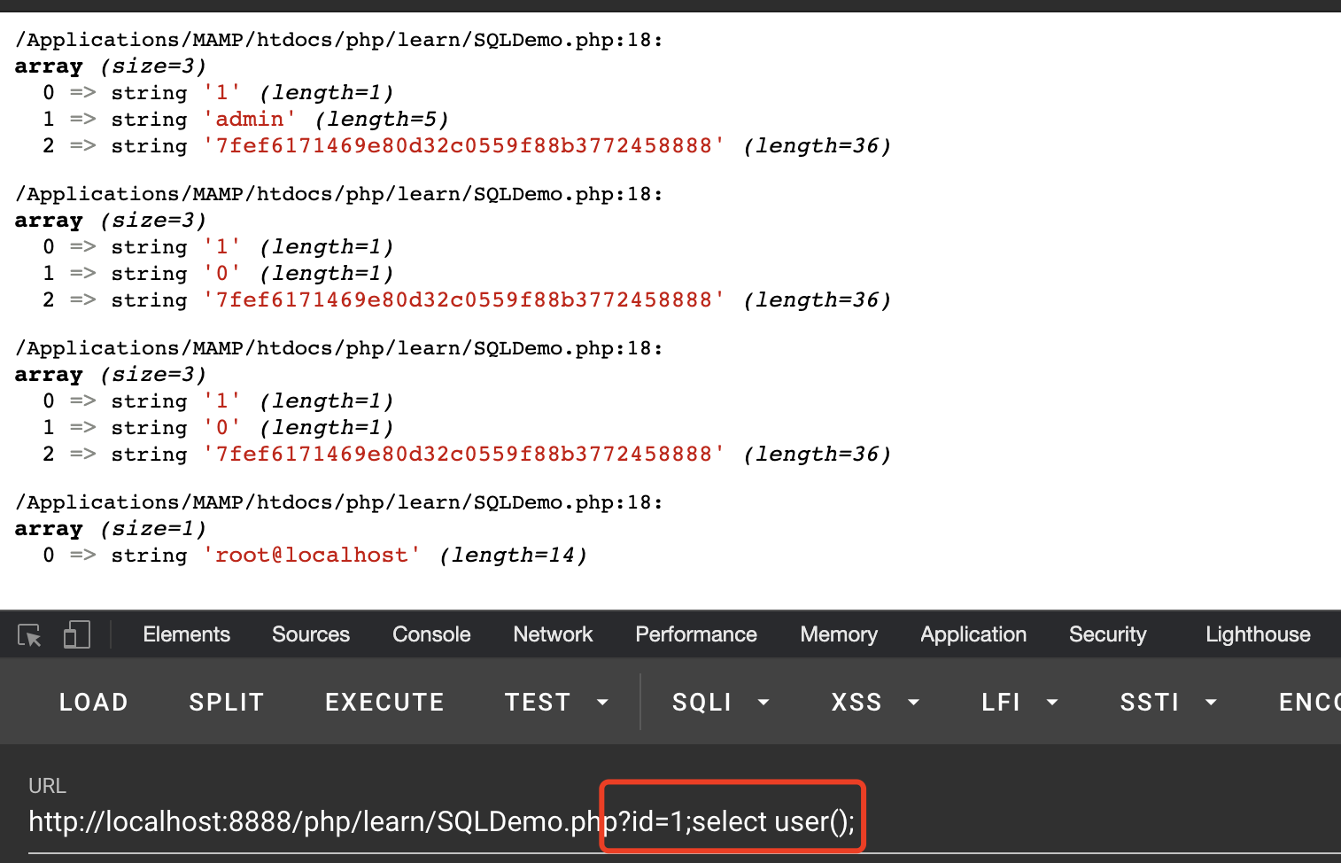
Task: Click the 'root@localhost' string value
Action: point(312,556)
